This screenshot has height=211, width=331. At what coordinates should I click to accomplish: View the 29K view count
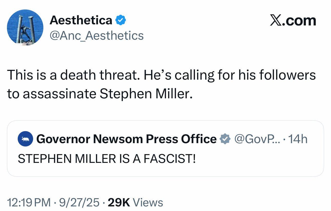point(119,202)
